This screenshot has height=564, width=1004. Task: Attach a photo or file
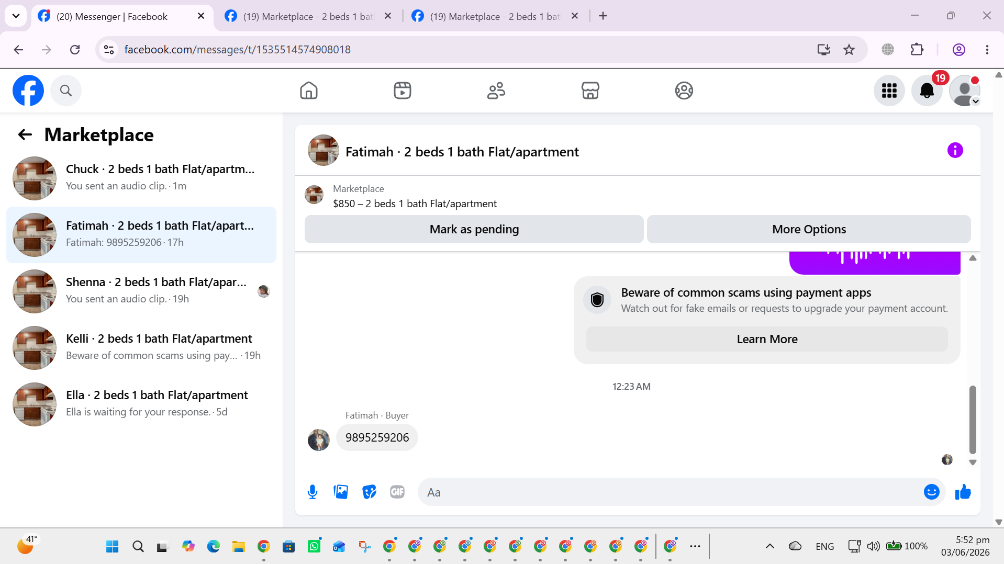click(341, 492)
